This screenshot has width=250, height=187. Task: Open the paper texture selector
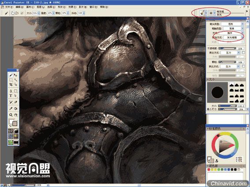(11, 131)
